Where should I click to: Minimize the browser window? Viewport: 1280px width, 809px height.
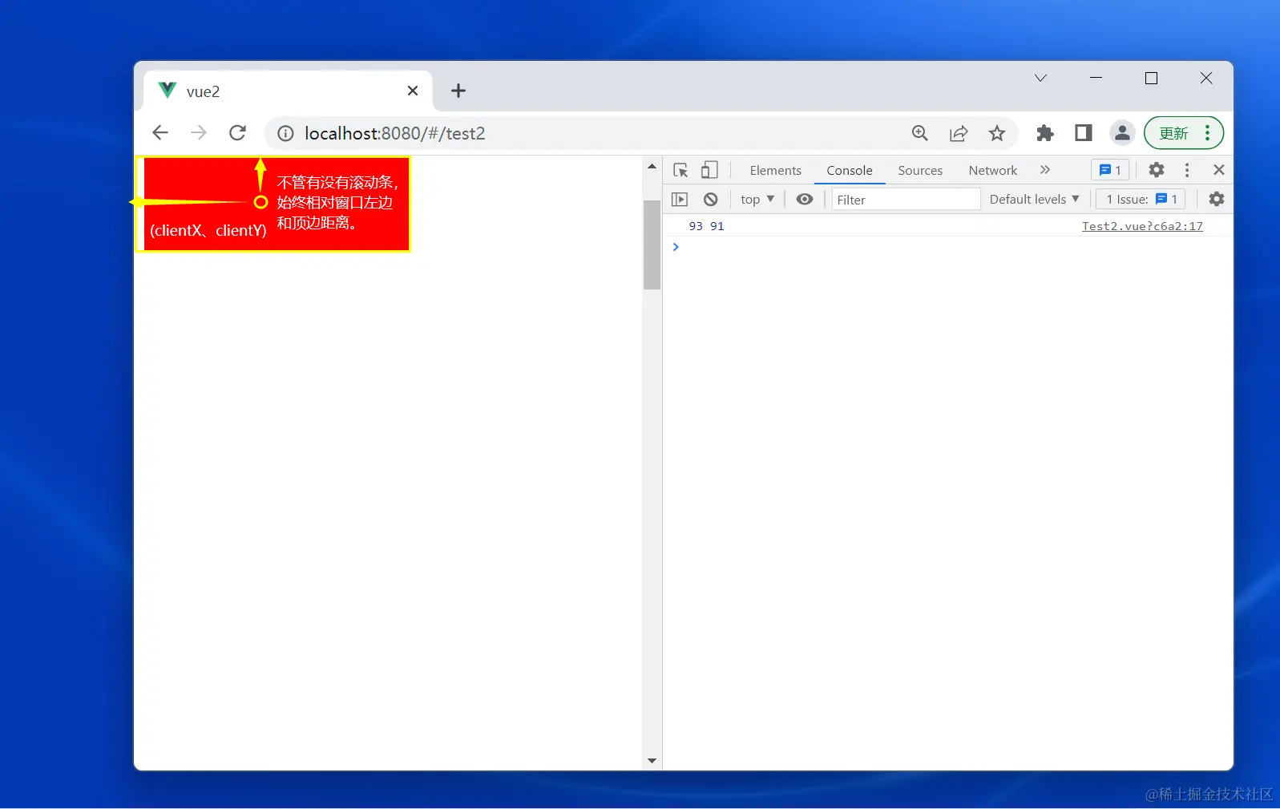1096,78
